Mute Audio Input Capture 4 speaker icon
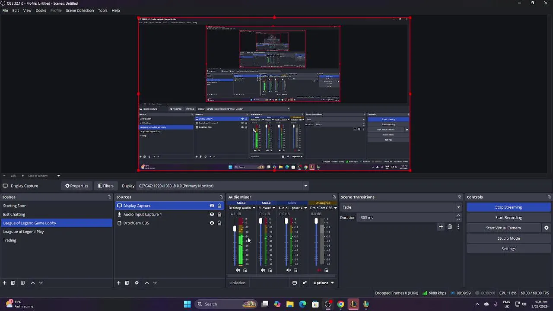The image size is (553, 311). pyautogui.click(x=289, y=270)
